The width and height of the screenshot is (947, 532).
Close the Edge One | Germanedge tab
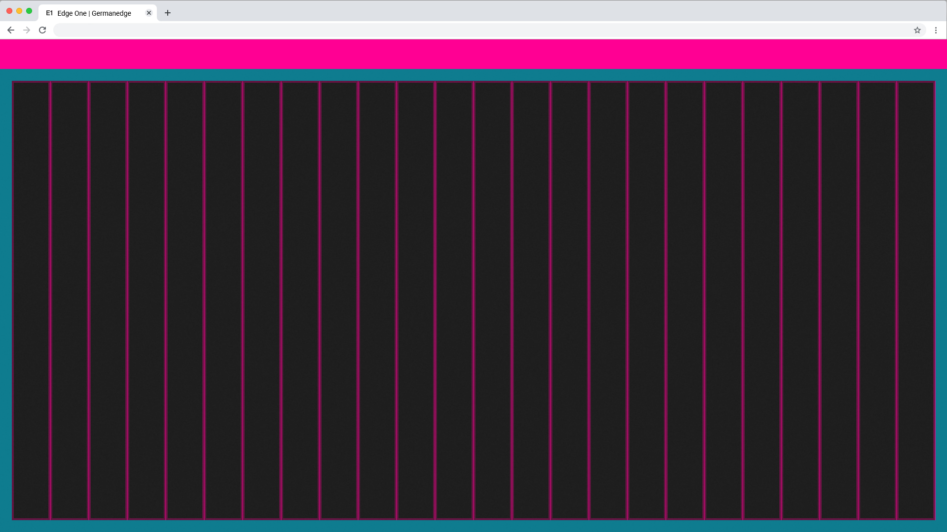pos(149,13)
